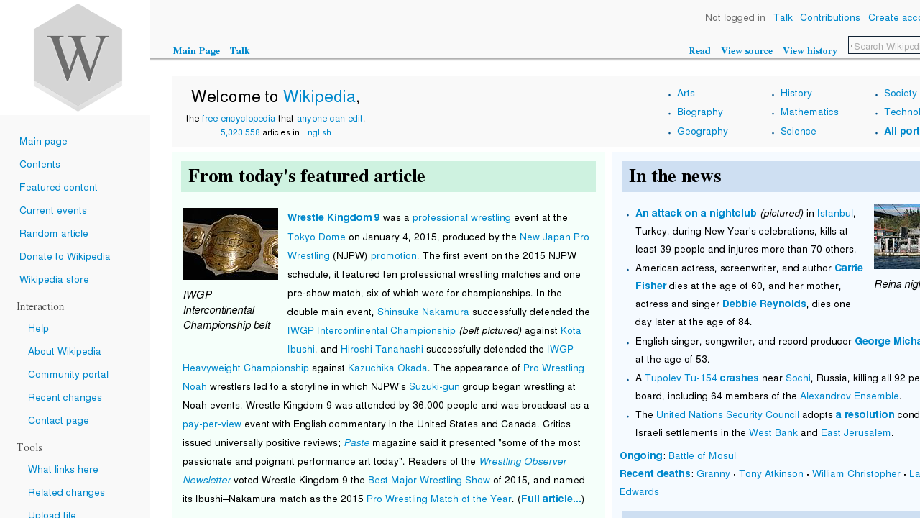Open Pro Wrestling Match of the Year link
This screenshot has height=518, width=920.
[439, 499]
